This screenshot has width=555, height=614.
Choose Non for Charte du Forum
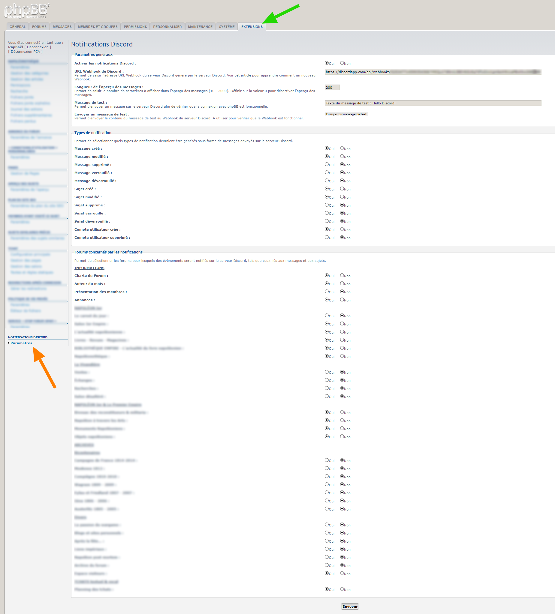(342, 275)
